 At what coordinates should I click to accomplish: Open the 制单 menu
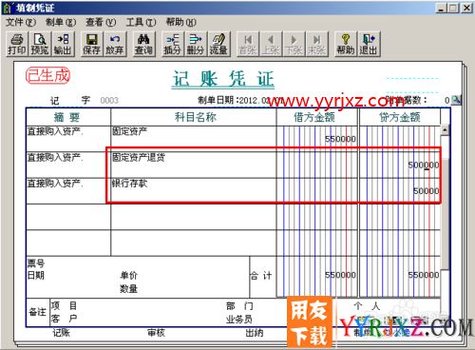tap(61, 22)
